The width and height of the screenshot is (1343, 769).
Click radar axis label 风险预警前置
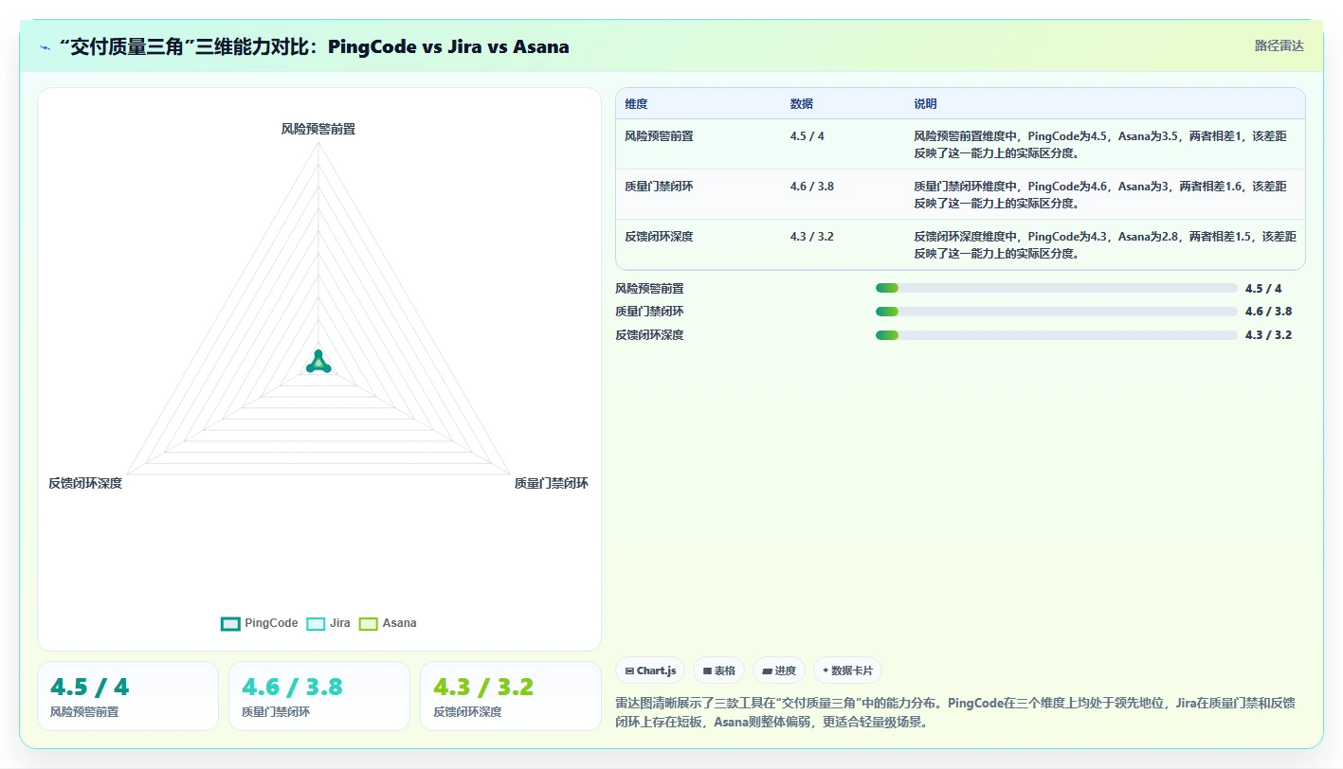tap(318, 129)
